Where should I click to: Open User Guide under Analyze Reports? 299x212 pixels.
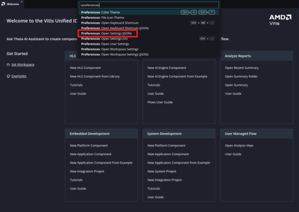pyautogui.click(x=233, y=94)
